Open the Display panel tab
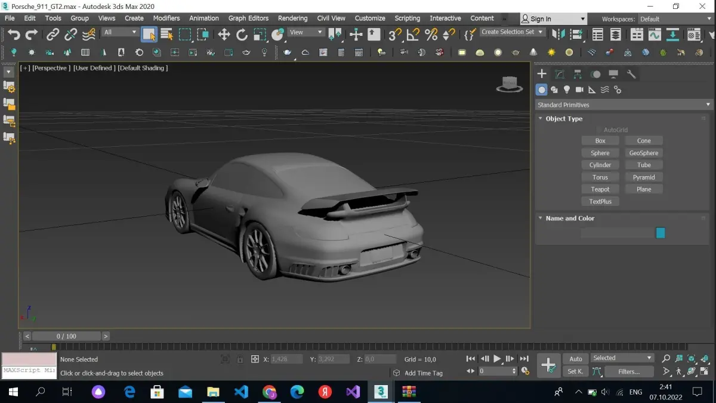 pyautogui.click(x=613, y=74)
